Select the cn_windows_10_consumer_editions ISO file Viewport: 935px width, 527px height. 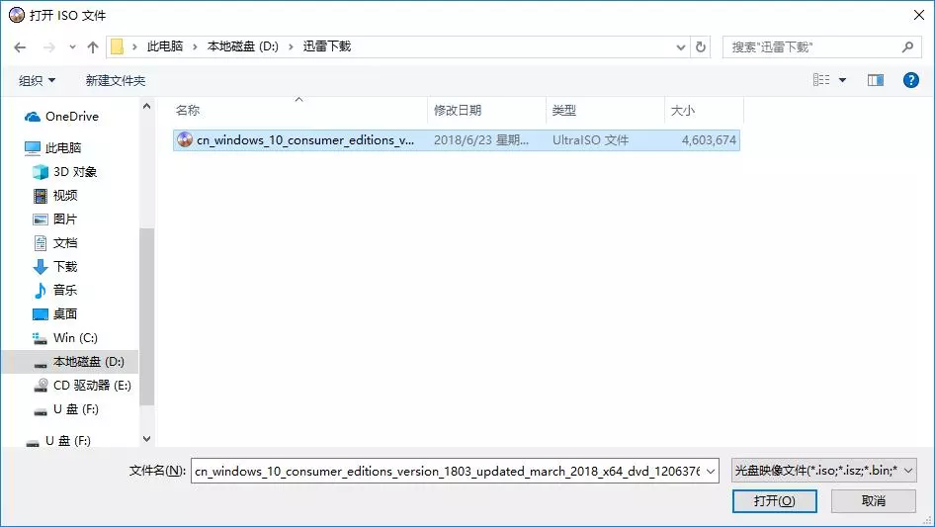tap(457, 140)
